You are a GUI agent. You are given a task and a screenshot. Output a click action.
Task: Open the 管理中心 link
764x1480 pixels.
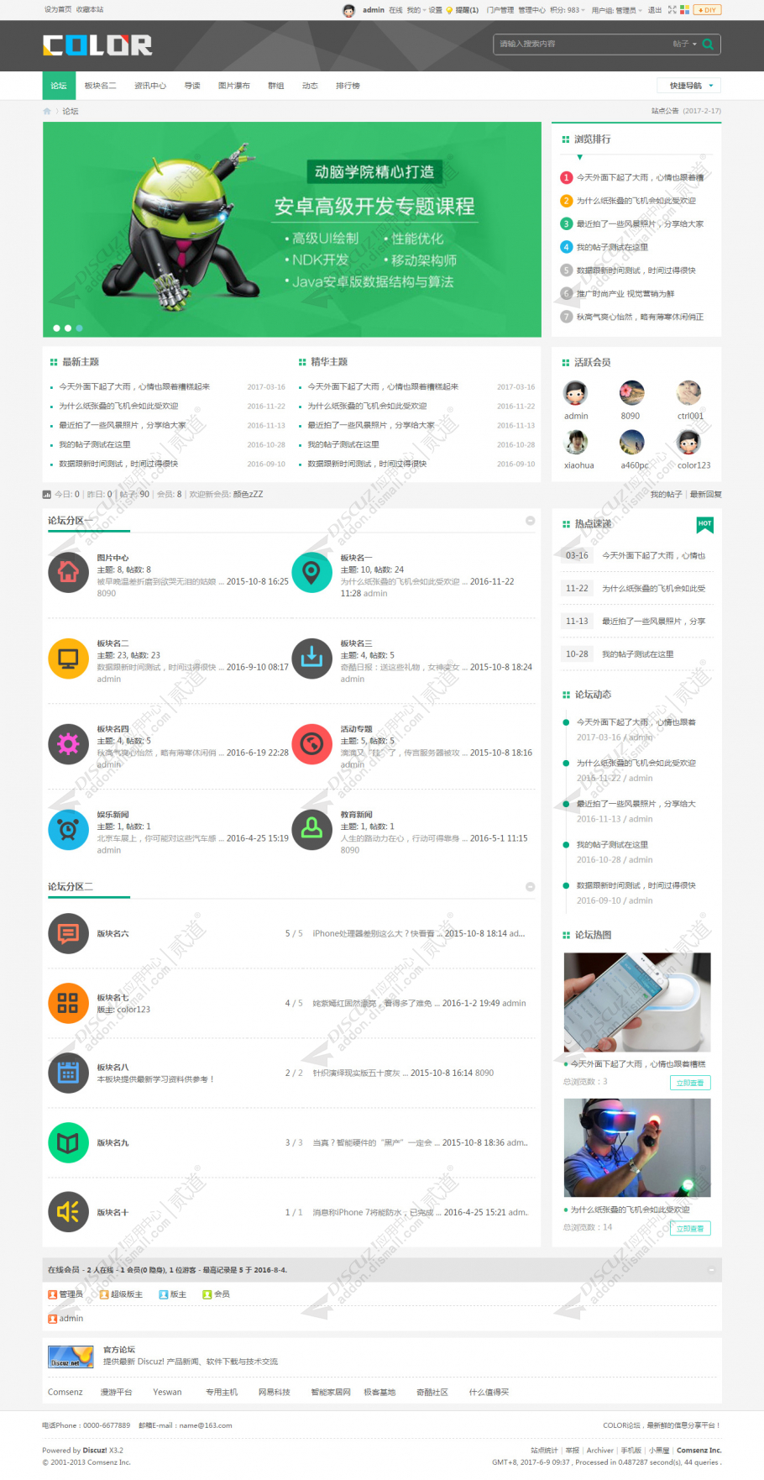pos(531,10)
